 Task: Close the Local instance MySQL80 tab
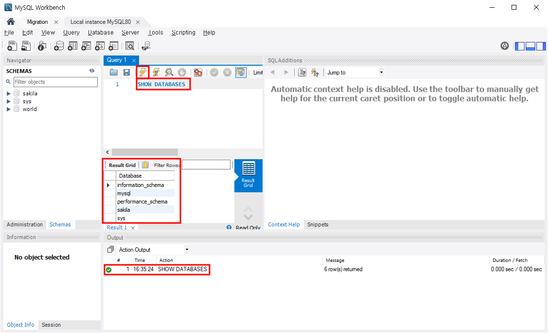click(x=138, y=22)
